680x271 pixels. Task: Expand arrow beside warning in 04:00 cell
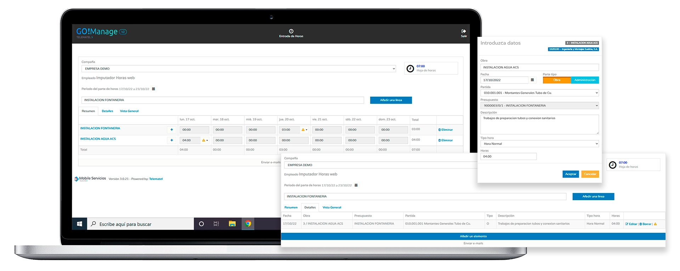click(x=207, y=141)
